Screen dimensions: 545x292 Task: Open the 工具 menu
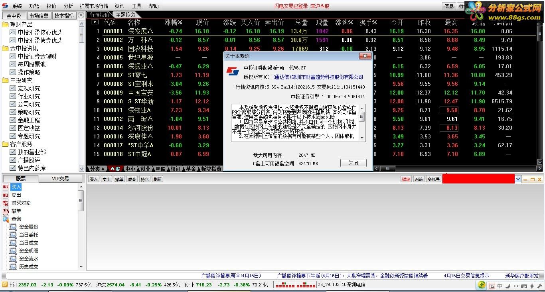click(136, 6)
